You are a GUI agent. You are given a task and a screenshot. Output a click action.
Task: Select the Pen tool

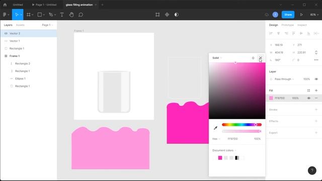(x=51, y=15)
